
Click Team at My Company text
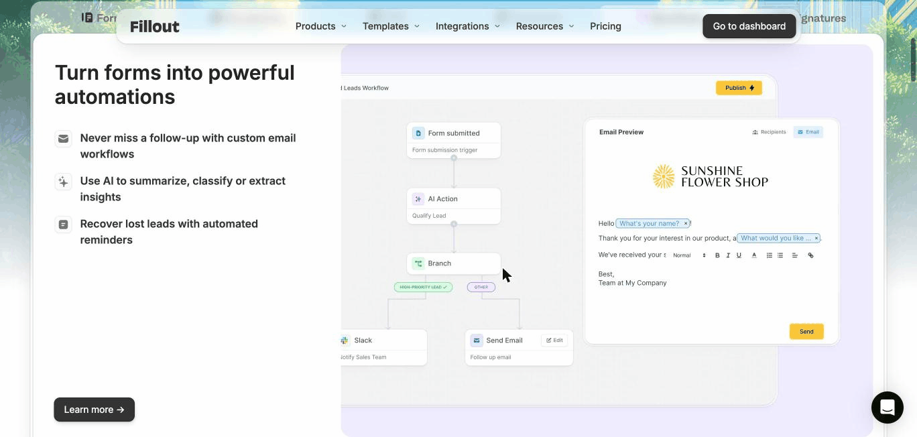tap(632, 283)
